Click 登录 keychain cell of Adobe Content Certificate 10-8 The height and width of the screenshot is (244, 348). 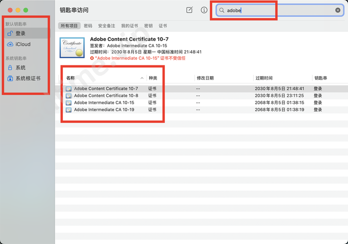(318, 96)
